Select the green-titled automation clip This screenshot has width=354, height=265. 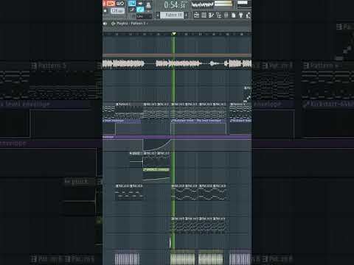tap(156, 174)
